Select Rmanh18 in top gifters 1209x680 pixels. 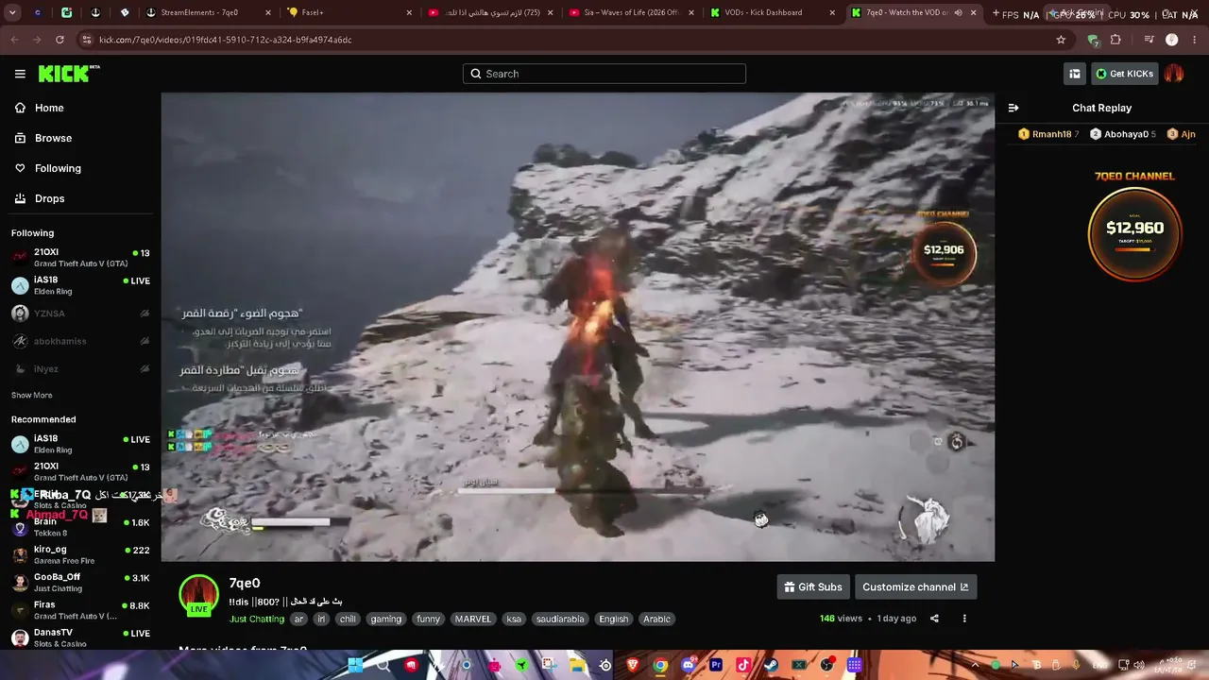1048,134
